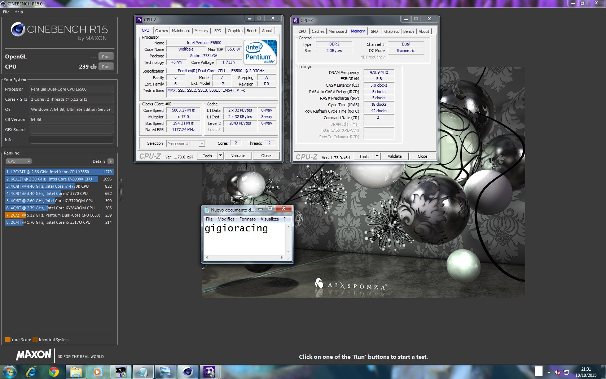This screenshot has height=379, width=606.
Task: Select ranking row Intel Xeon CPU X5650
Action: pos(59,172)
